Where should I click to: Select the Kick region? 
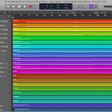point(62,80)
